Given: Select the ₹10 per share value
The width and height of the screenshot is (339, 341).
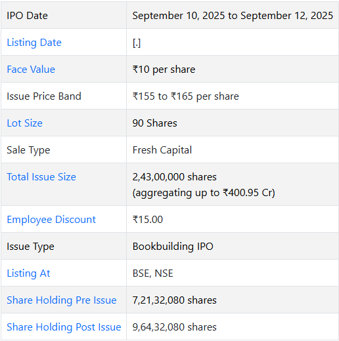Looking at the screenshot, I should click(164, 70).
